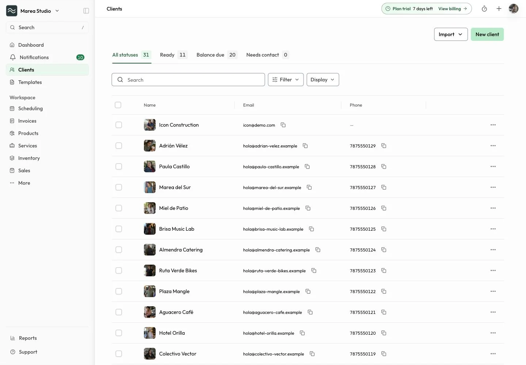Copy Almendra Catering phone number
Image resolution: width=526 pixels, height=365 pixels.
(384, 250)
